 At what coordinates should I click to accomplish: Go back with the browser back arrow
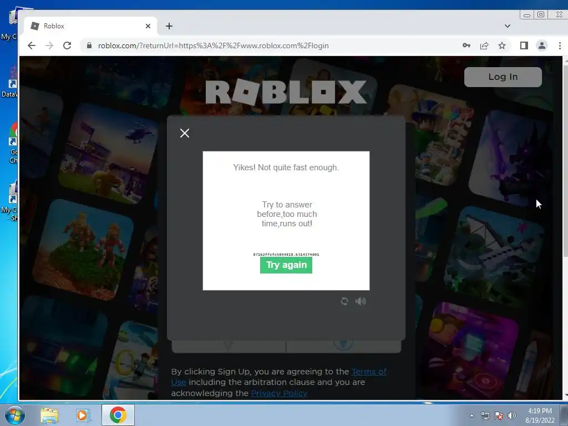[x=32, y=45]
